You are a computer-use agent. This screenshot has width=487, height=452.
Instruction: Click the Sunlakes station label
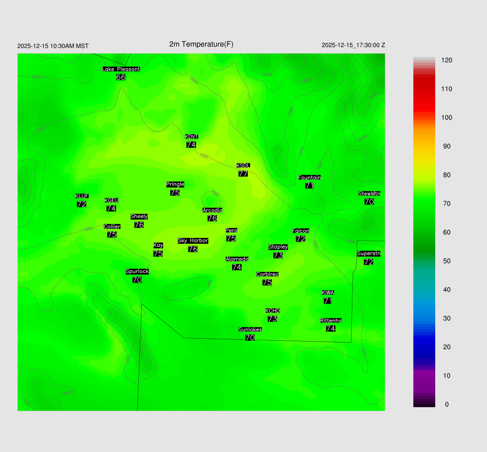pyautogui.click(x=250, y=330)
